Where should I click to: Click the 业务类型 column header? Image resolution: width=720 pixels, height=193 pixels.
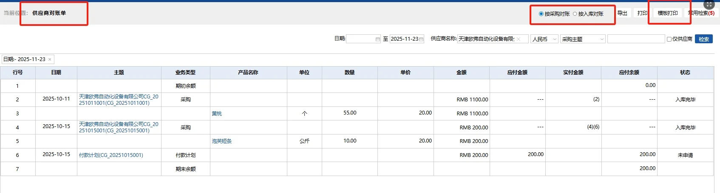[186, 73]
